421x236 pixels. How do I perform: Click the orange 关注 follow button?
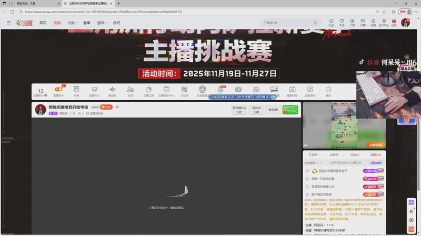click(x=106, y=107)
